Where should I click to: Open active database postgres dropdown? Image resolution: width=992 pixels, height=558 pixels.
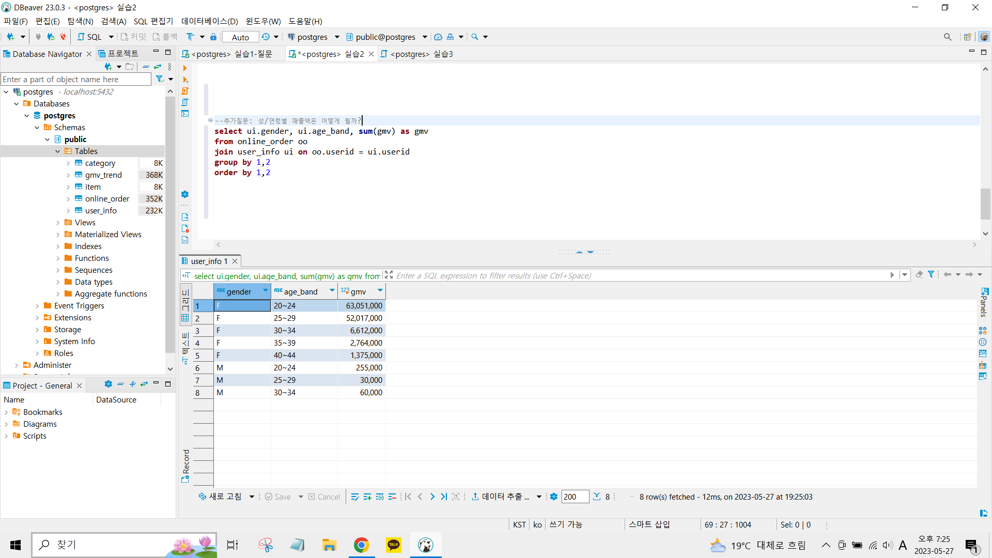[313, 37]
